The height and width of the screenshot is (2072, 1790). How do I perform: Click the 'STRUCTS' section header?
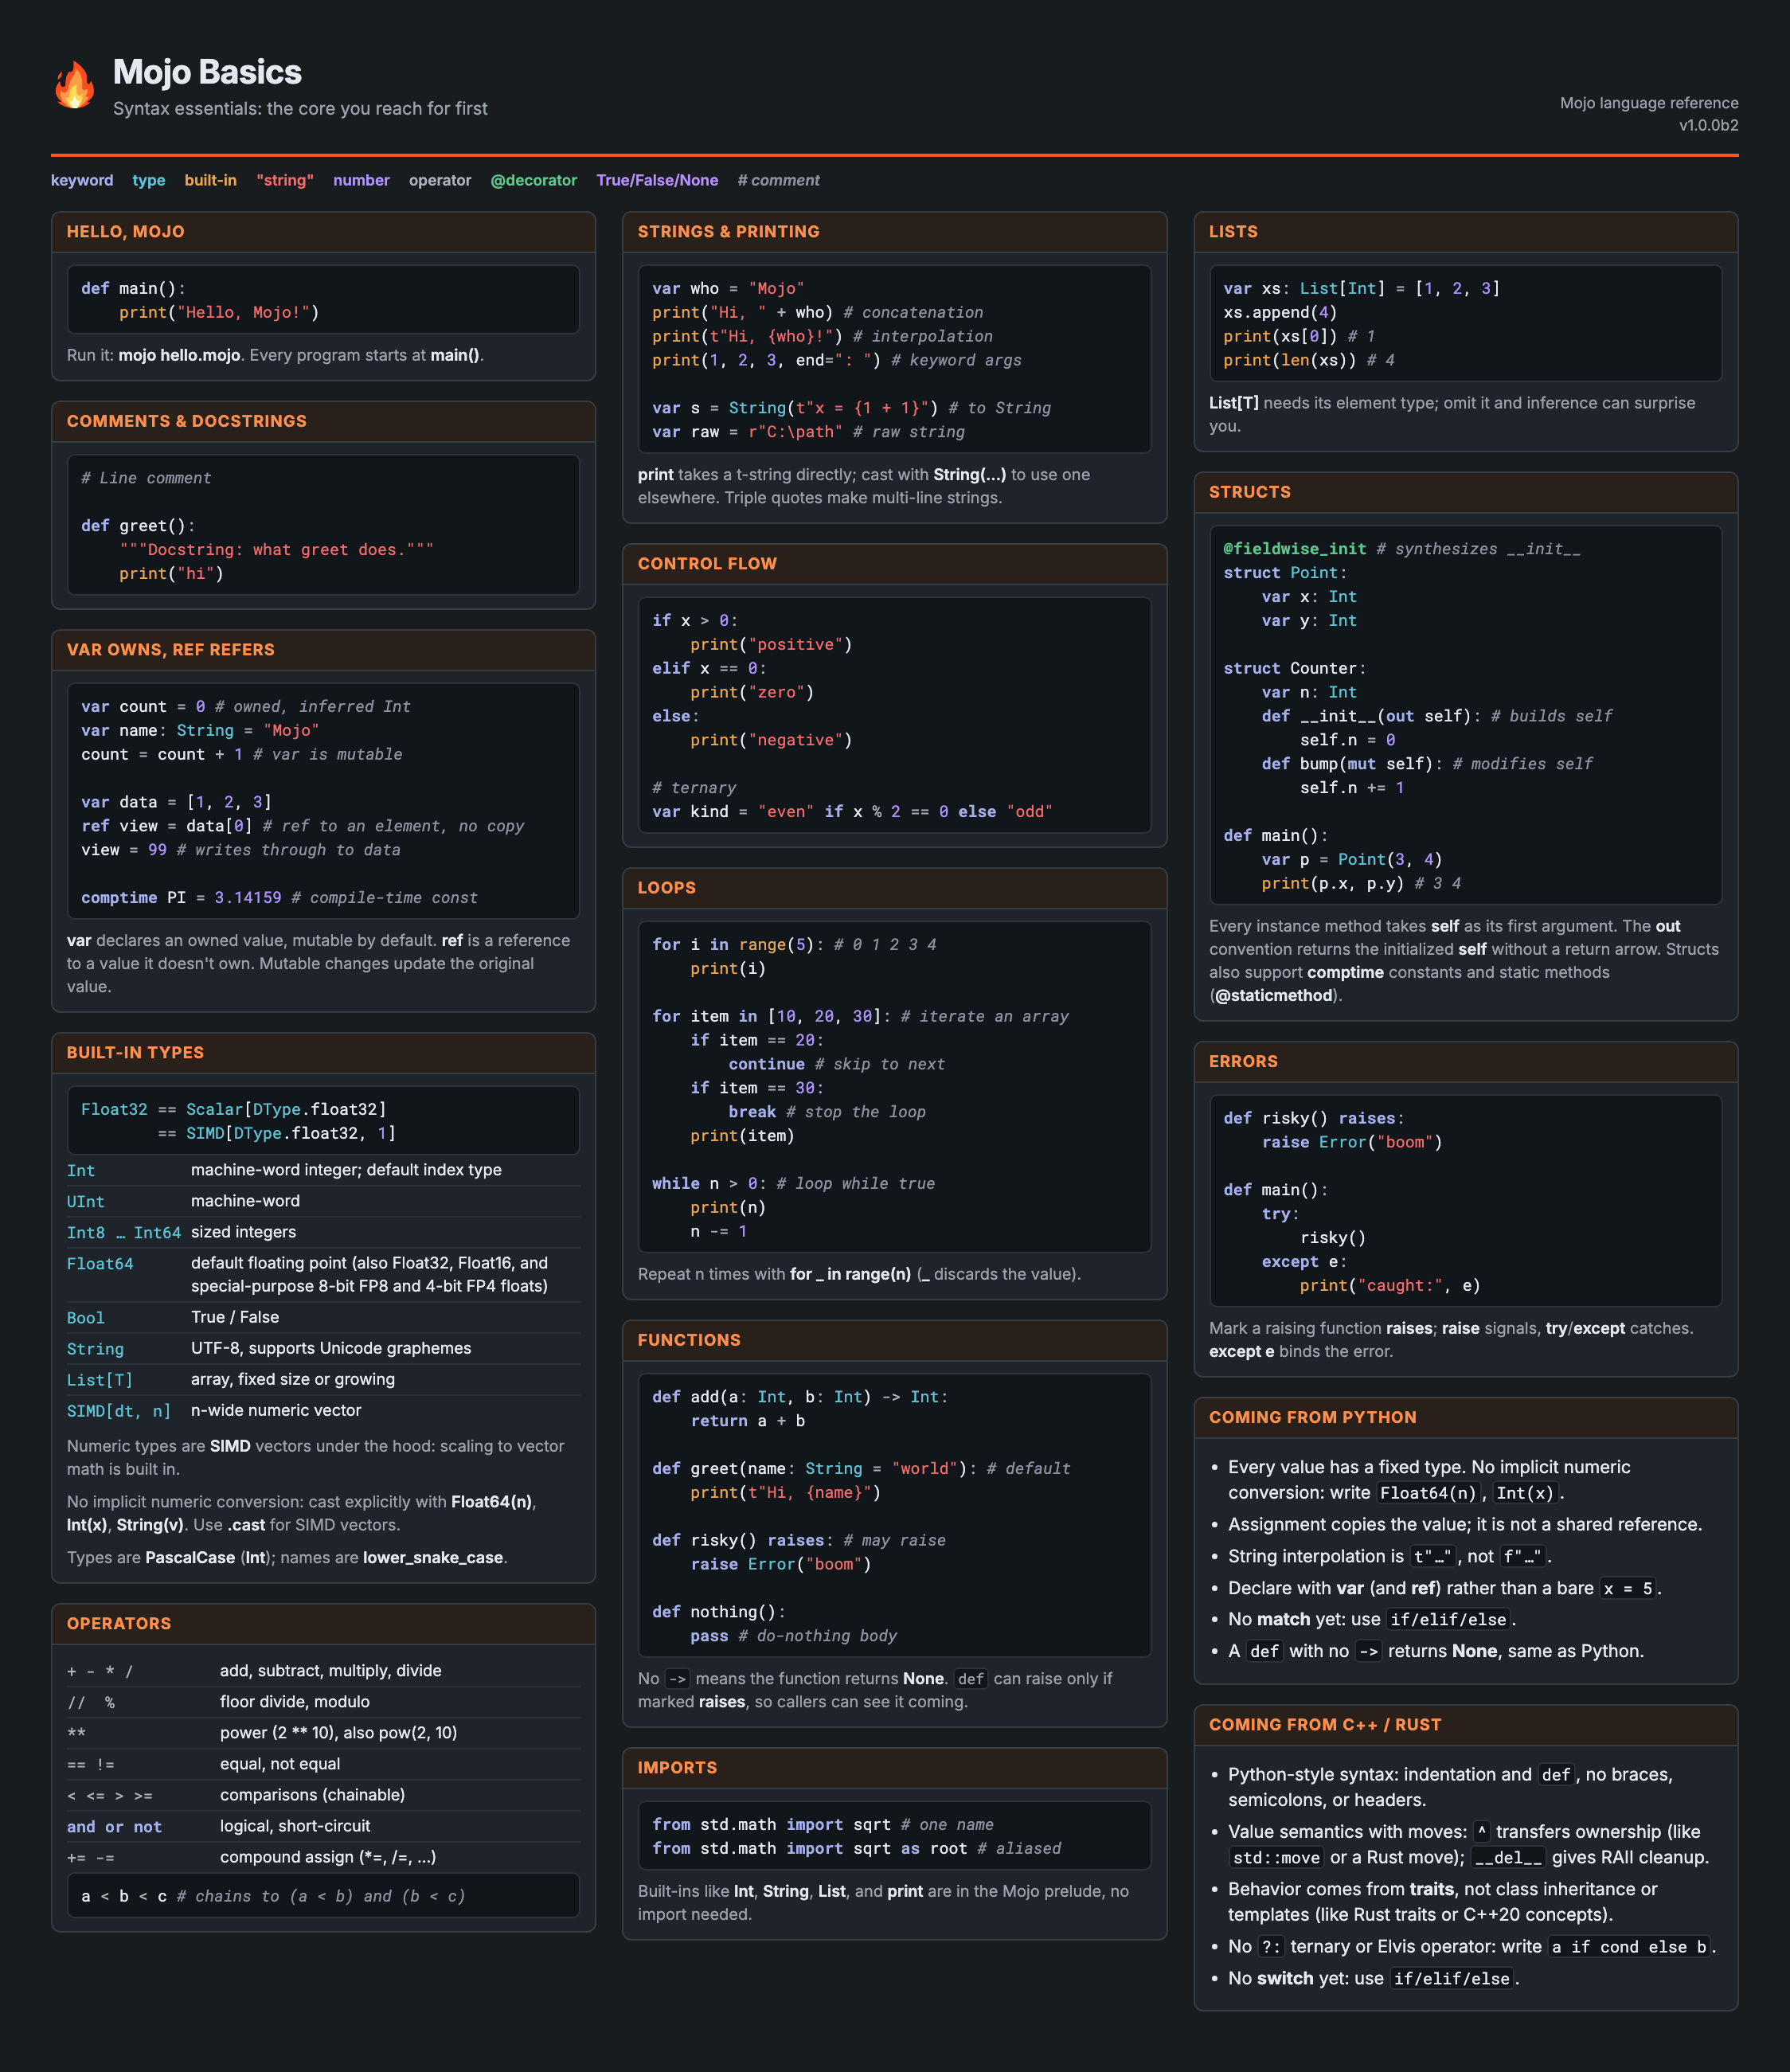point(1250,492)
